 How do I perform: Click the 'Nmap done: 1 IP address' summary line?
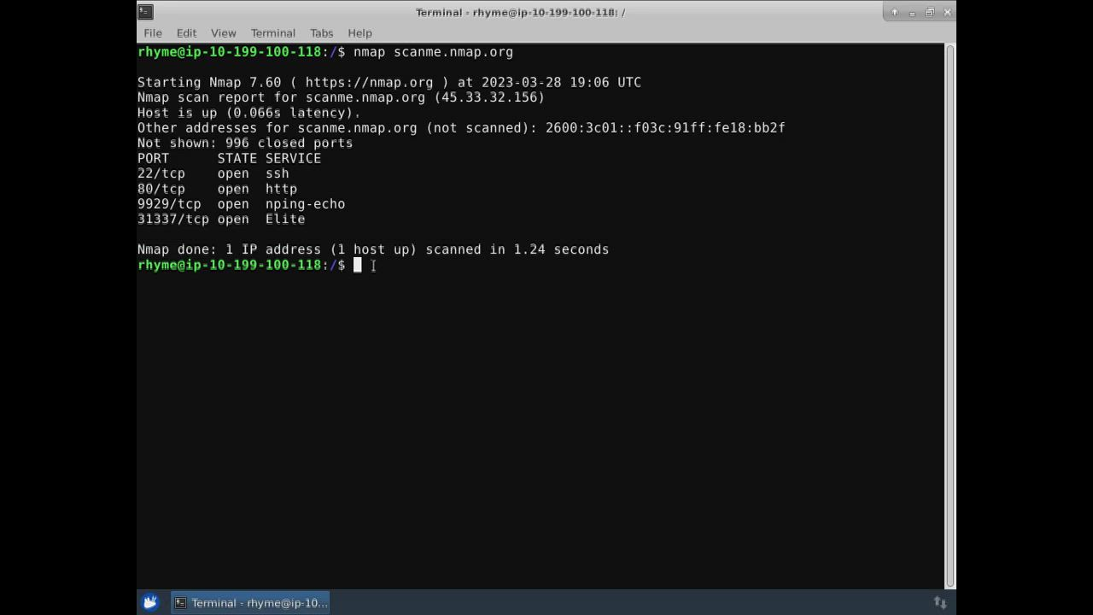coord(373,249)
